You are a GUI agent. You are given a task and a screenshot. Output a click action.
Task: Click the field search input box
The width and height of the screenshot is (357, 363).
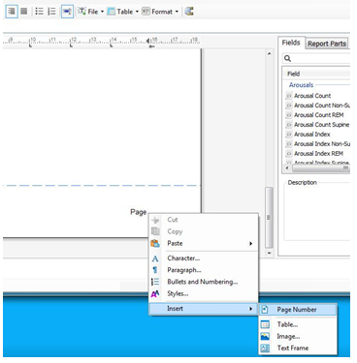(x=316, y=58)
